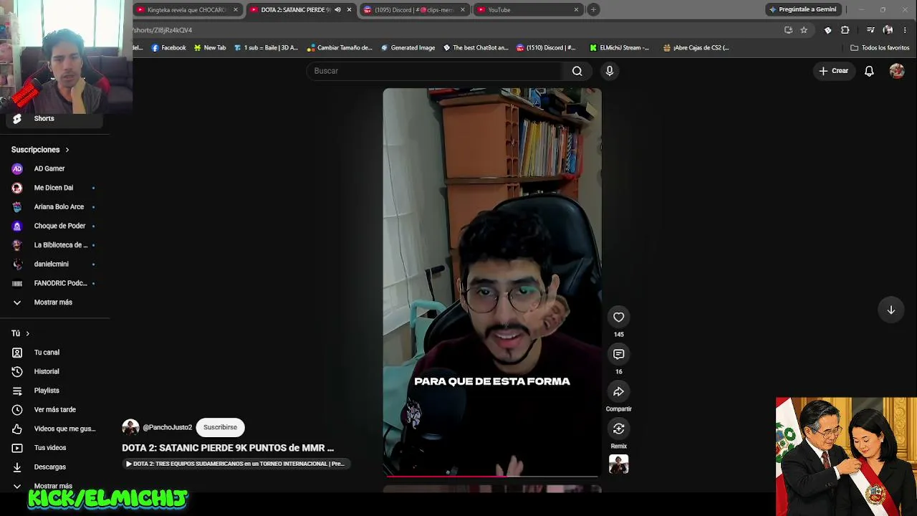Open the Generated Image bookmark
Image resolution: width=917 pixels, height=516 pixels.
(408, 48)
